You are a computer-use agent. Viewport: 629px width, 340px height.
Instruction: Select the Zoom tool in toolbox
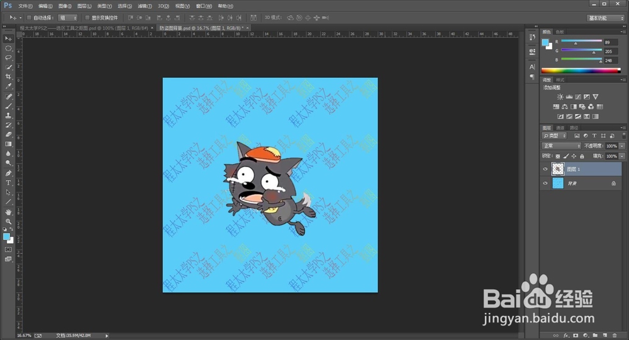[8, 221]
